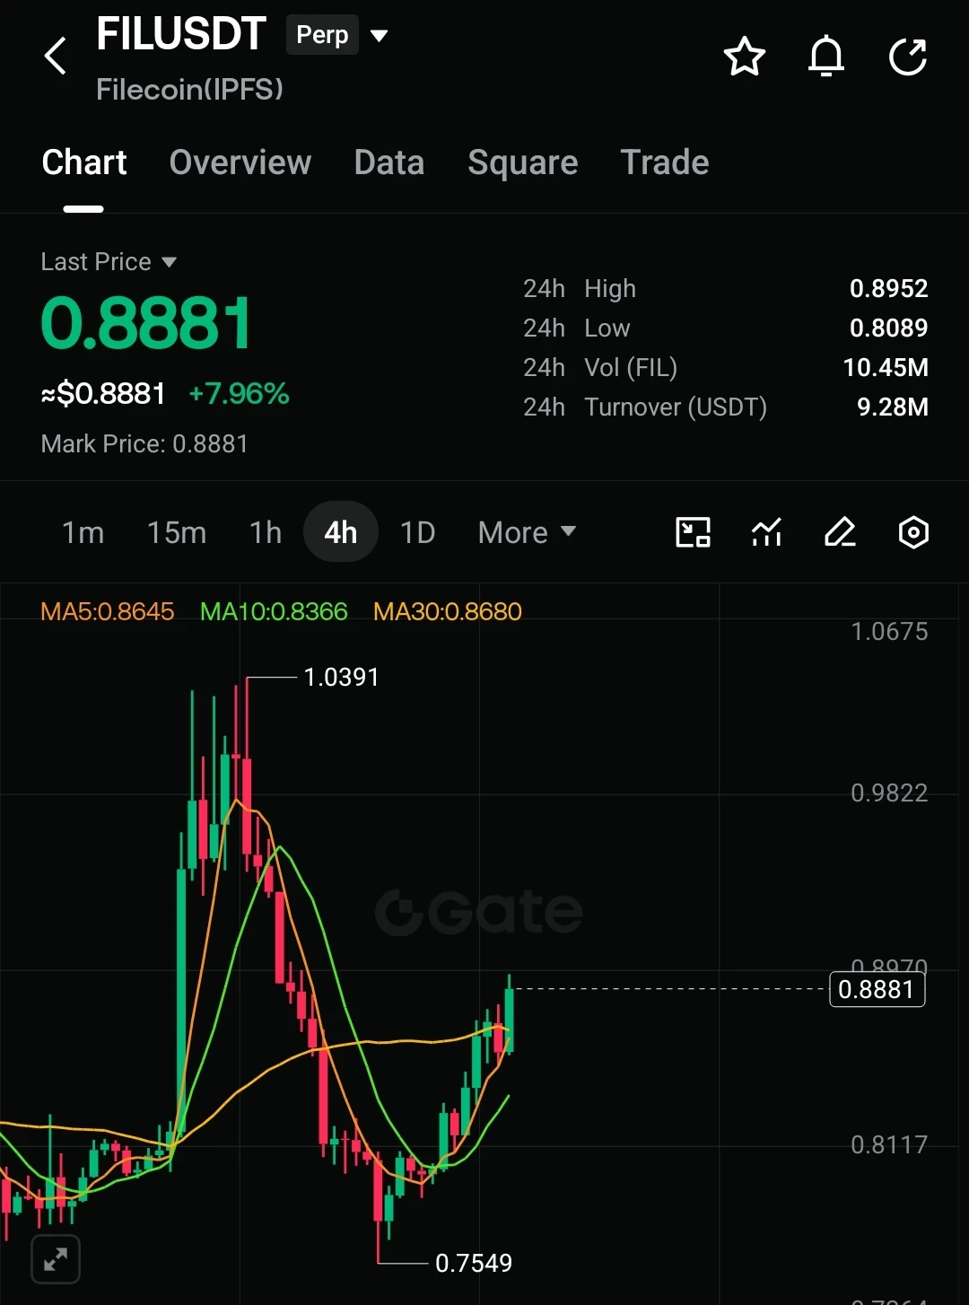Switch to the Chart tab
The image size is (969, 1305).
pyautogui.click(x=84, y=162)
